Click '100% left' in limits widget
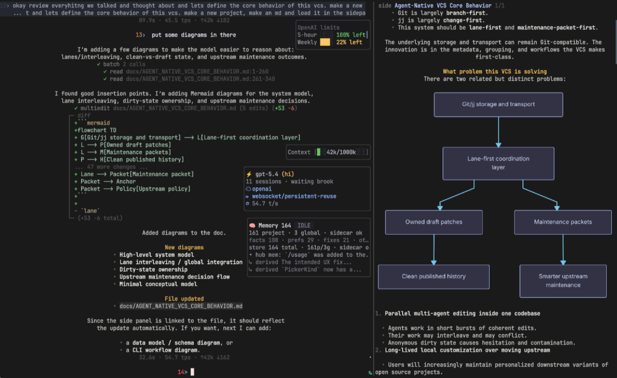 [351, 35]
